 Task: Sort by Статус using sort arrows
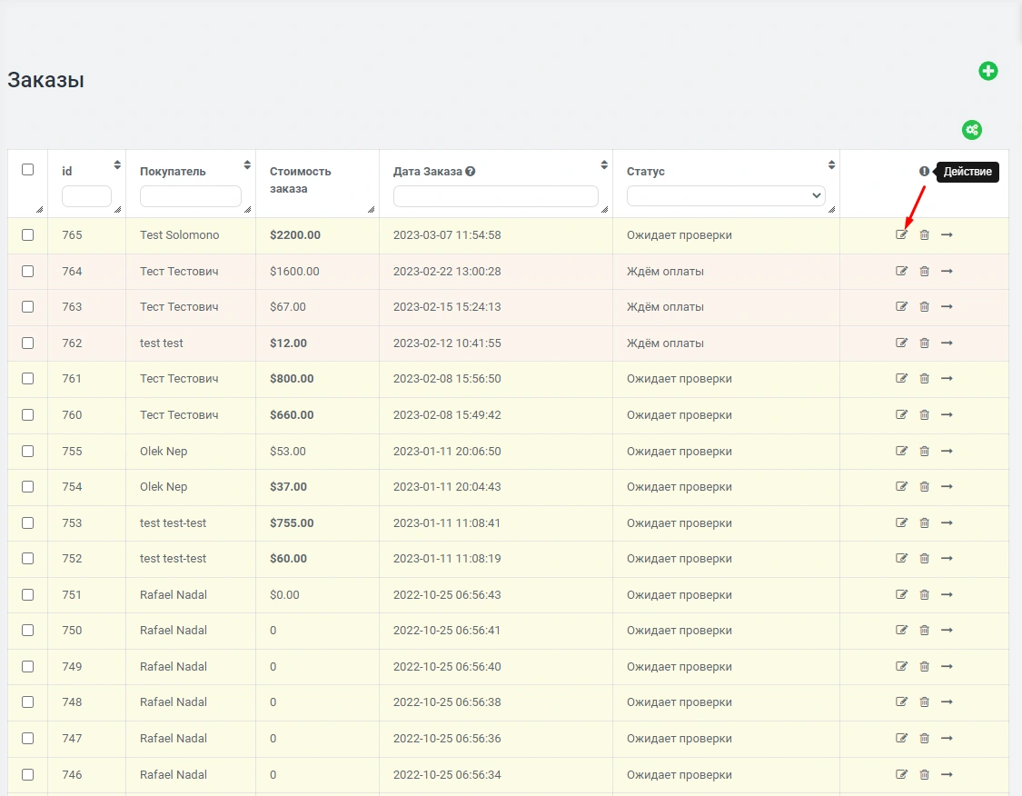(831, 165)
